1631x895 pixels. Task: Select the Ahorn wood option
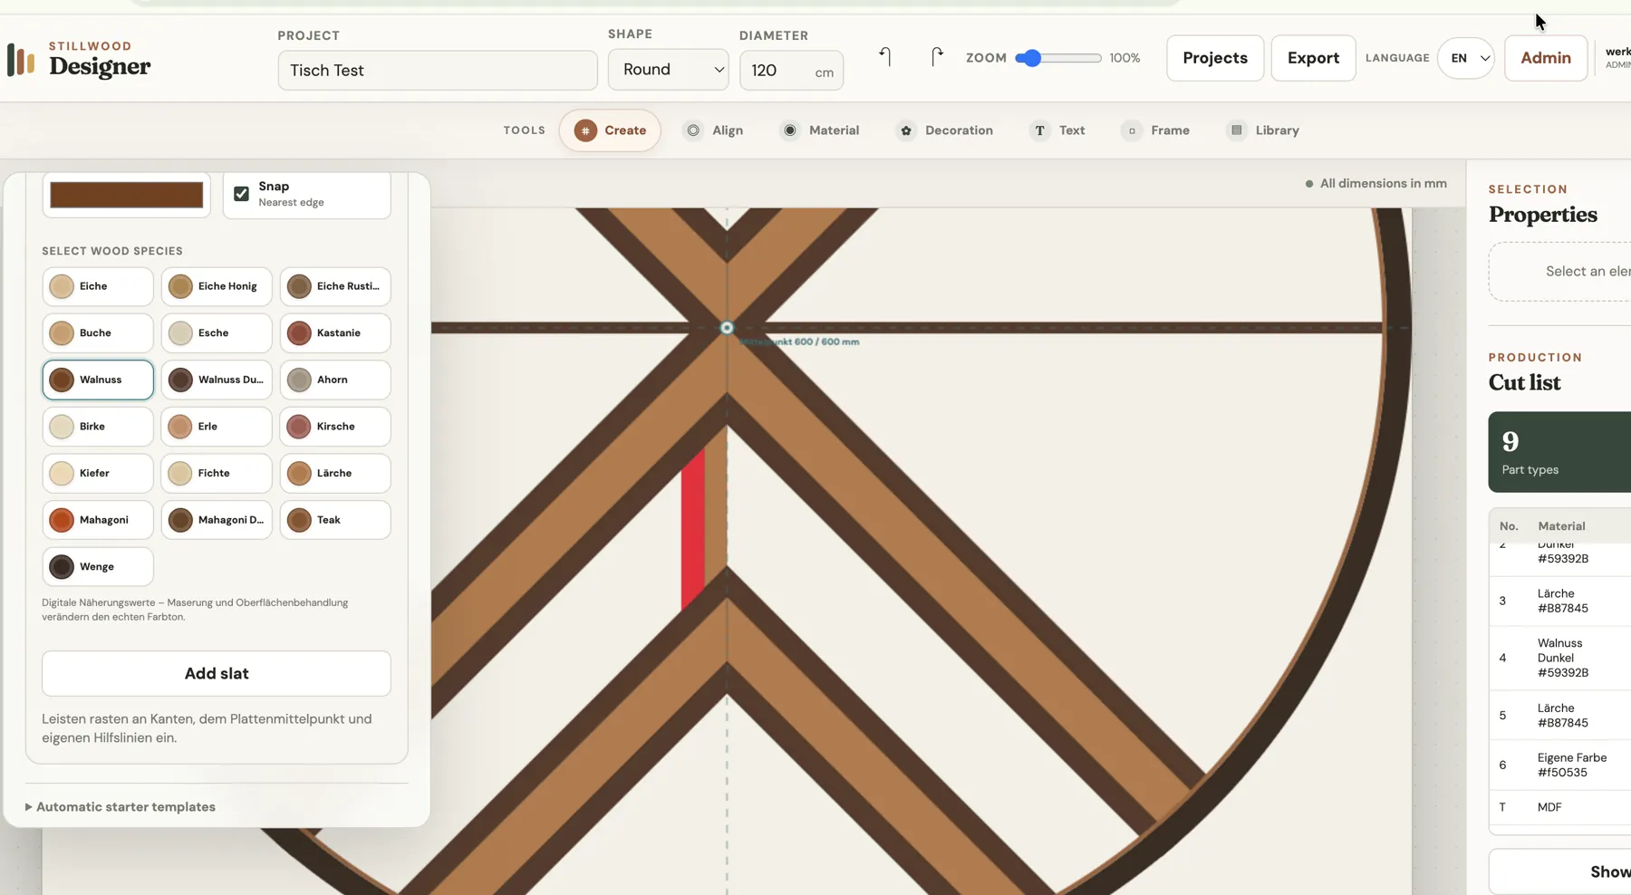pos(335,380)
